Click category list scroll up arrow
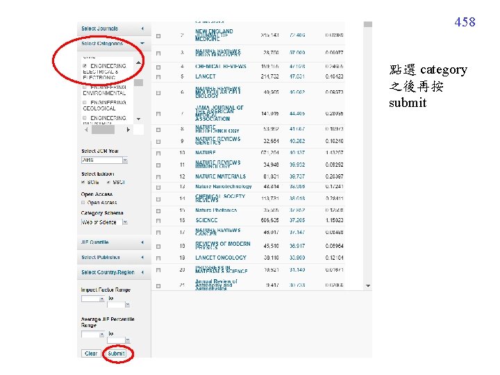500x375 pixels. [x=138, y=62]
